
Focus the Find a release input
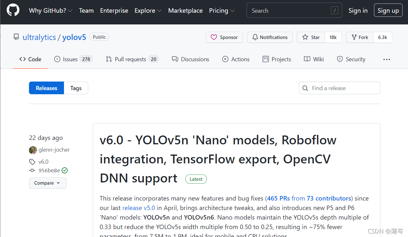point(340,88)
